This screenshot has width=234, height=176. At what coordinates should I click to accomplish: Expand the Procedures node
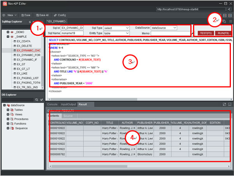(8, 119)
